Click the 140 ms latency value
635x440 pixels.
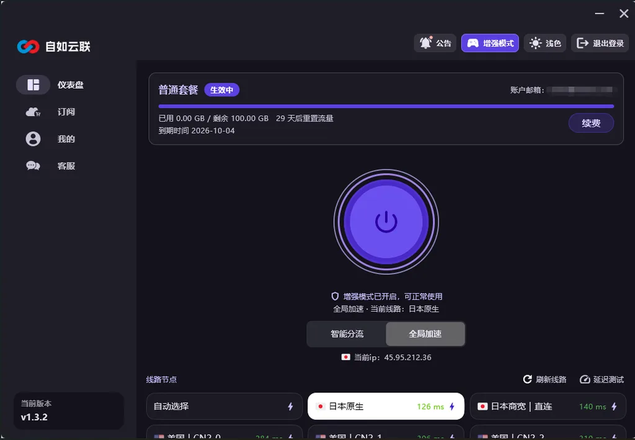[x=592, y=406]
